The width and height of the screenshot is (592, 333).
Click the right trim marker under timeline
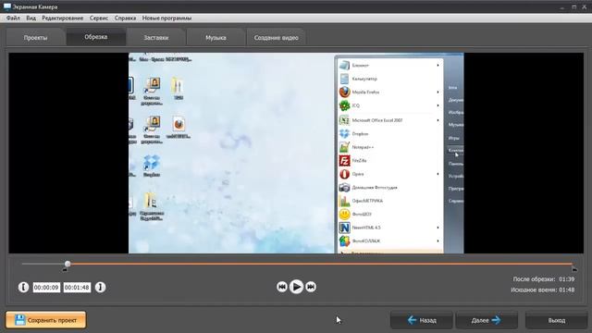point(574,269)
